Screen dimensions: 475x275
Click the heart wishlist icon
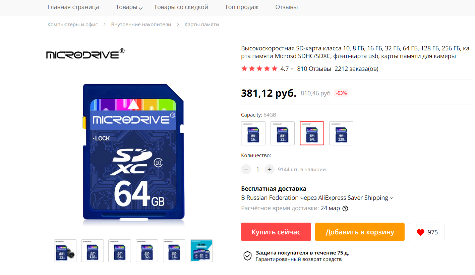[420, 232]
